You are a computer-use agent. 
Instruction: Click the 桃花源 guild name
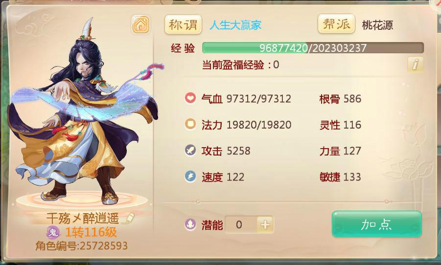[377, 25]
